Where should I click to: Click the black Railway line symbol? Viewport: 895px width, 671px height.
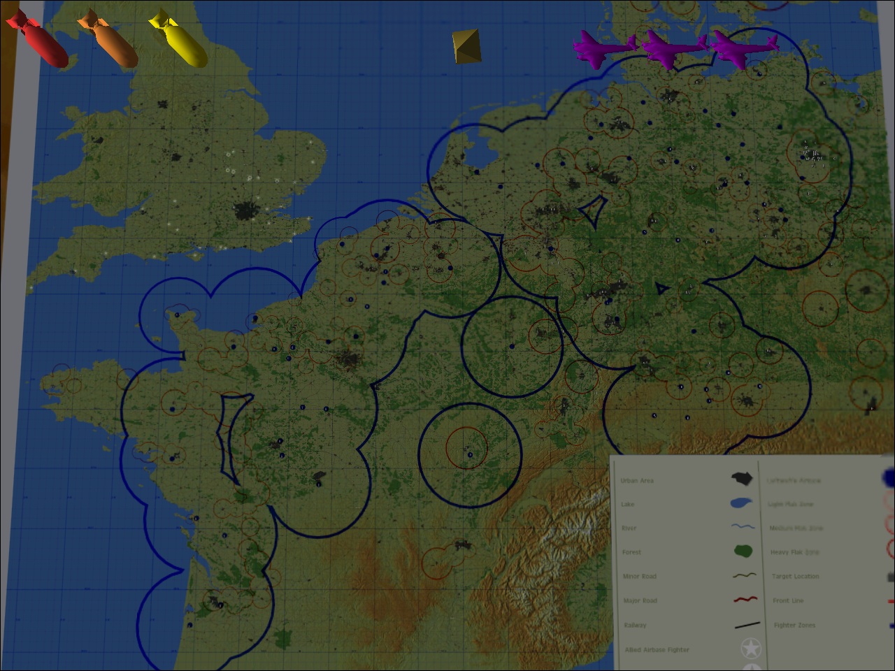pos(747,625)
